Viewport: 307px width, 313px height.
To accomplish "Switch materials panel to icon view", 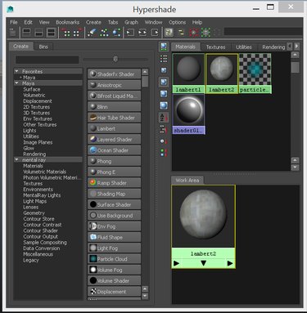I will (164, 47).
